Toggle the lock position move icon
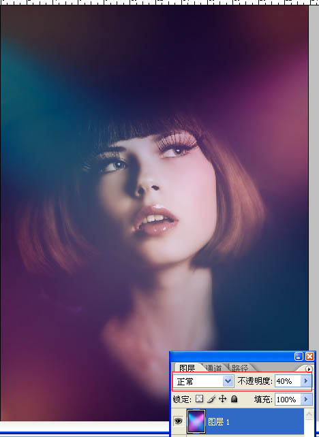319x437 pixels. click(x=222, y=399)
